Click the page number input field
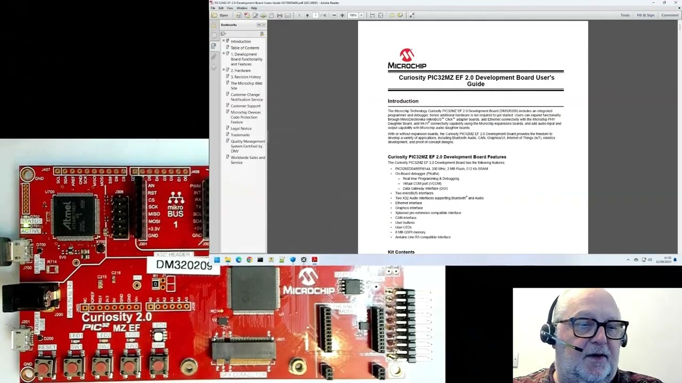The image size is (682, 383). [315, 15]
